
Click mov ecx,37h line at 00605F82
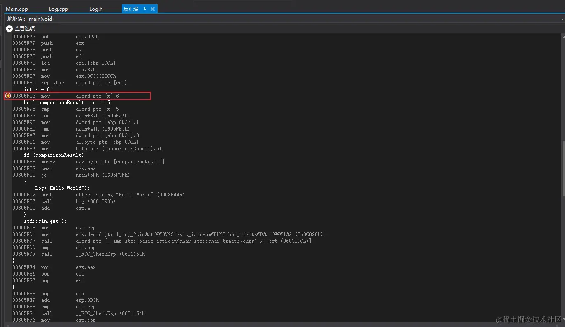(54, 70)
